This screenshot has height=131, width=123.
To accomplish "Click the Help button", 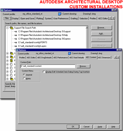I will [113, 127].
